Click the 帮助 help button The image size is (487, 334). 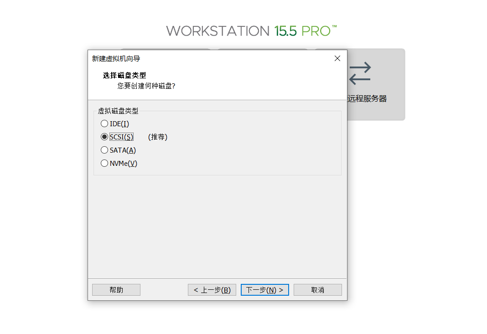(x=116, y=290)
